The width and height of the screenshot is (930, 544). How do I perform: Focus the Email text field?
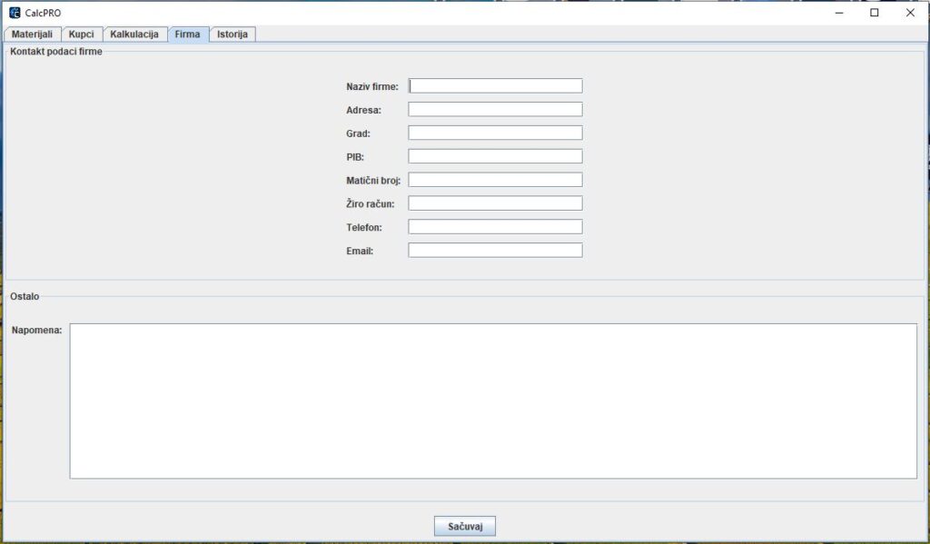[495, 251]
